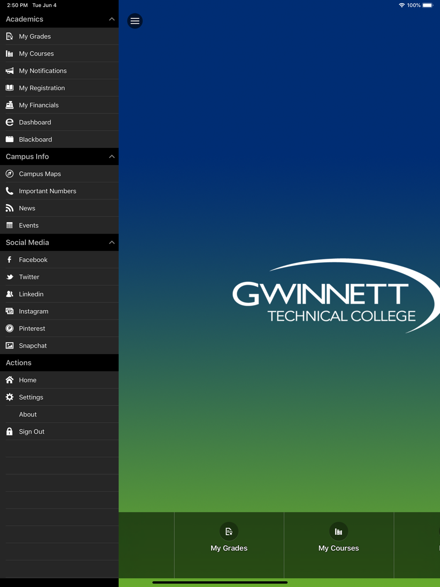
Task: Select Important Numbers in the sidebar
Action: click(59, 191)
